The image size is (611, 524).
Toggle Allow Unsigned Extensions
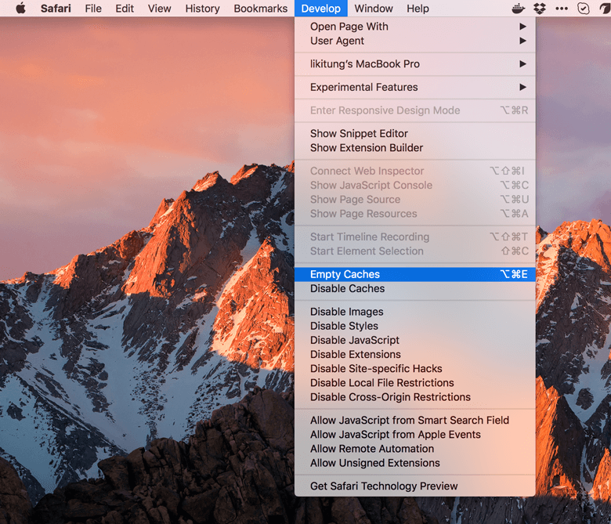point(415,463)
